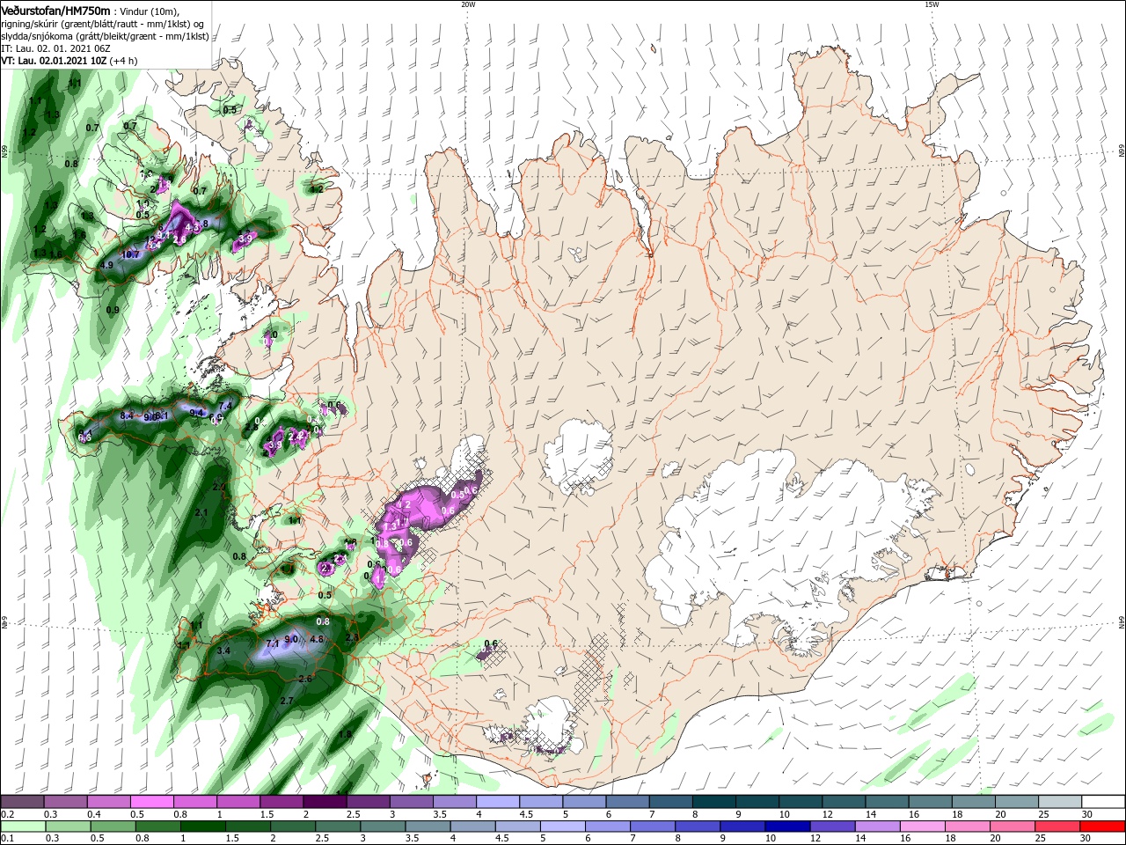Click the pale snow legend swatch between 25 and 30
This screenshot has width=1126, height=845.
click(1060, 802)
